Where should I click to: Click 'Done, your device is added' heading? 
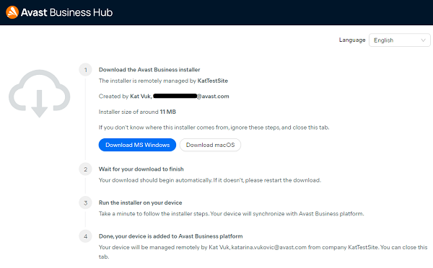(170, 236)
